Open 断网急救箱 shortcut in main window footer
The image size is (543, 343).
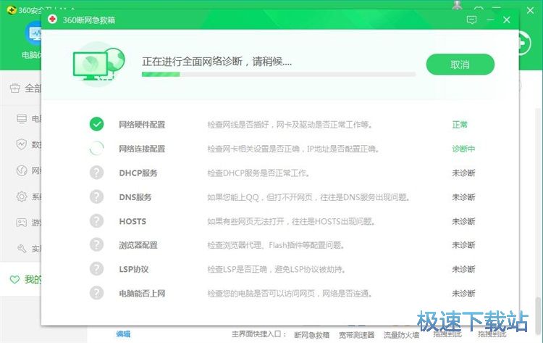click(311, 335)
